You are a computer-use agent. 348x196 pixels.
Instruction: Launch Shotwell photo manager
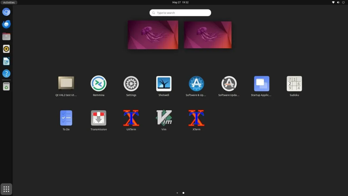coord(164,84)
